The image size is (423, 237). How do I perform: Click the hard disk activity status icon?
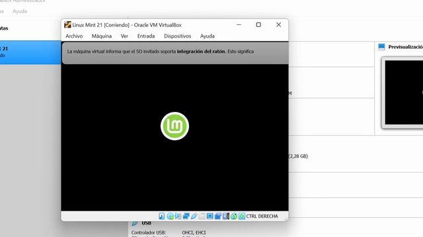[x=161, y=216]
